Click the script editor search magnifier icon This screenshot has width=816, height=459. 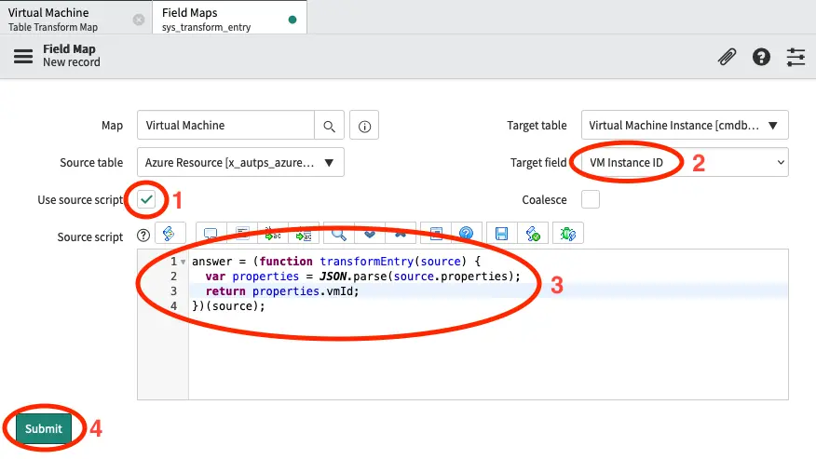tap(338, 234)
